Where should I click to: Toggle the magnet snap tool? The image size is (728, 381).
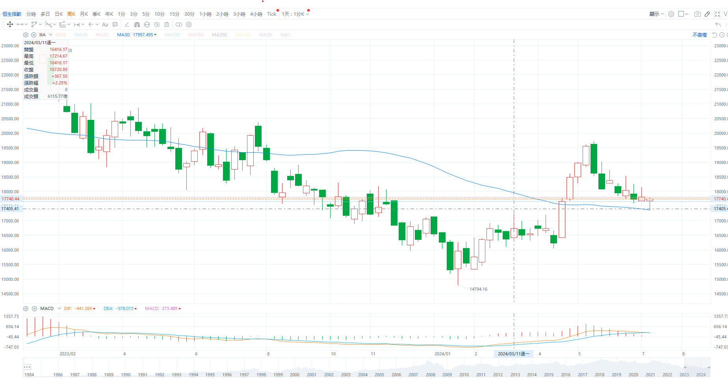click(x=137, y=24)
